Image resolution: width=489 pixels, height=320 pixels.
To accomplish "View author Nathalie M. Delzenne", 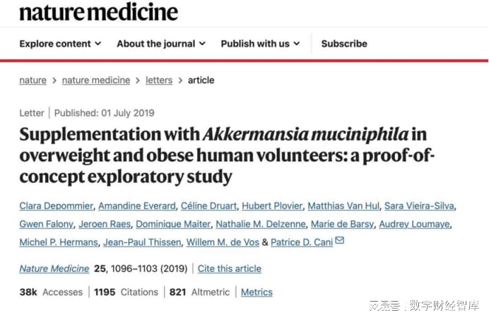I will [x=261, y=224].
